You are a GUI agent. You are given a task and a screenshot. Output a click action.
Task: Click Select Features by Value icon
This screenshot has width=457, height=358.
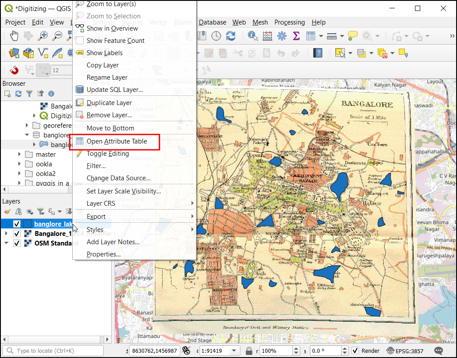(x=361, y=53)
